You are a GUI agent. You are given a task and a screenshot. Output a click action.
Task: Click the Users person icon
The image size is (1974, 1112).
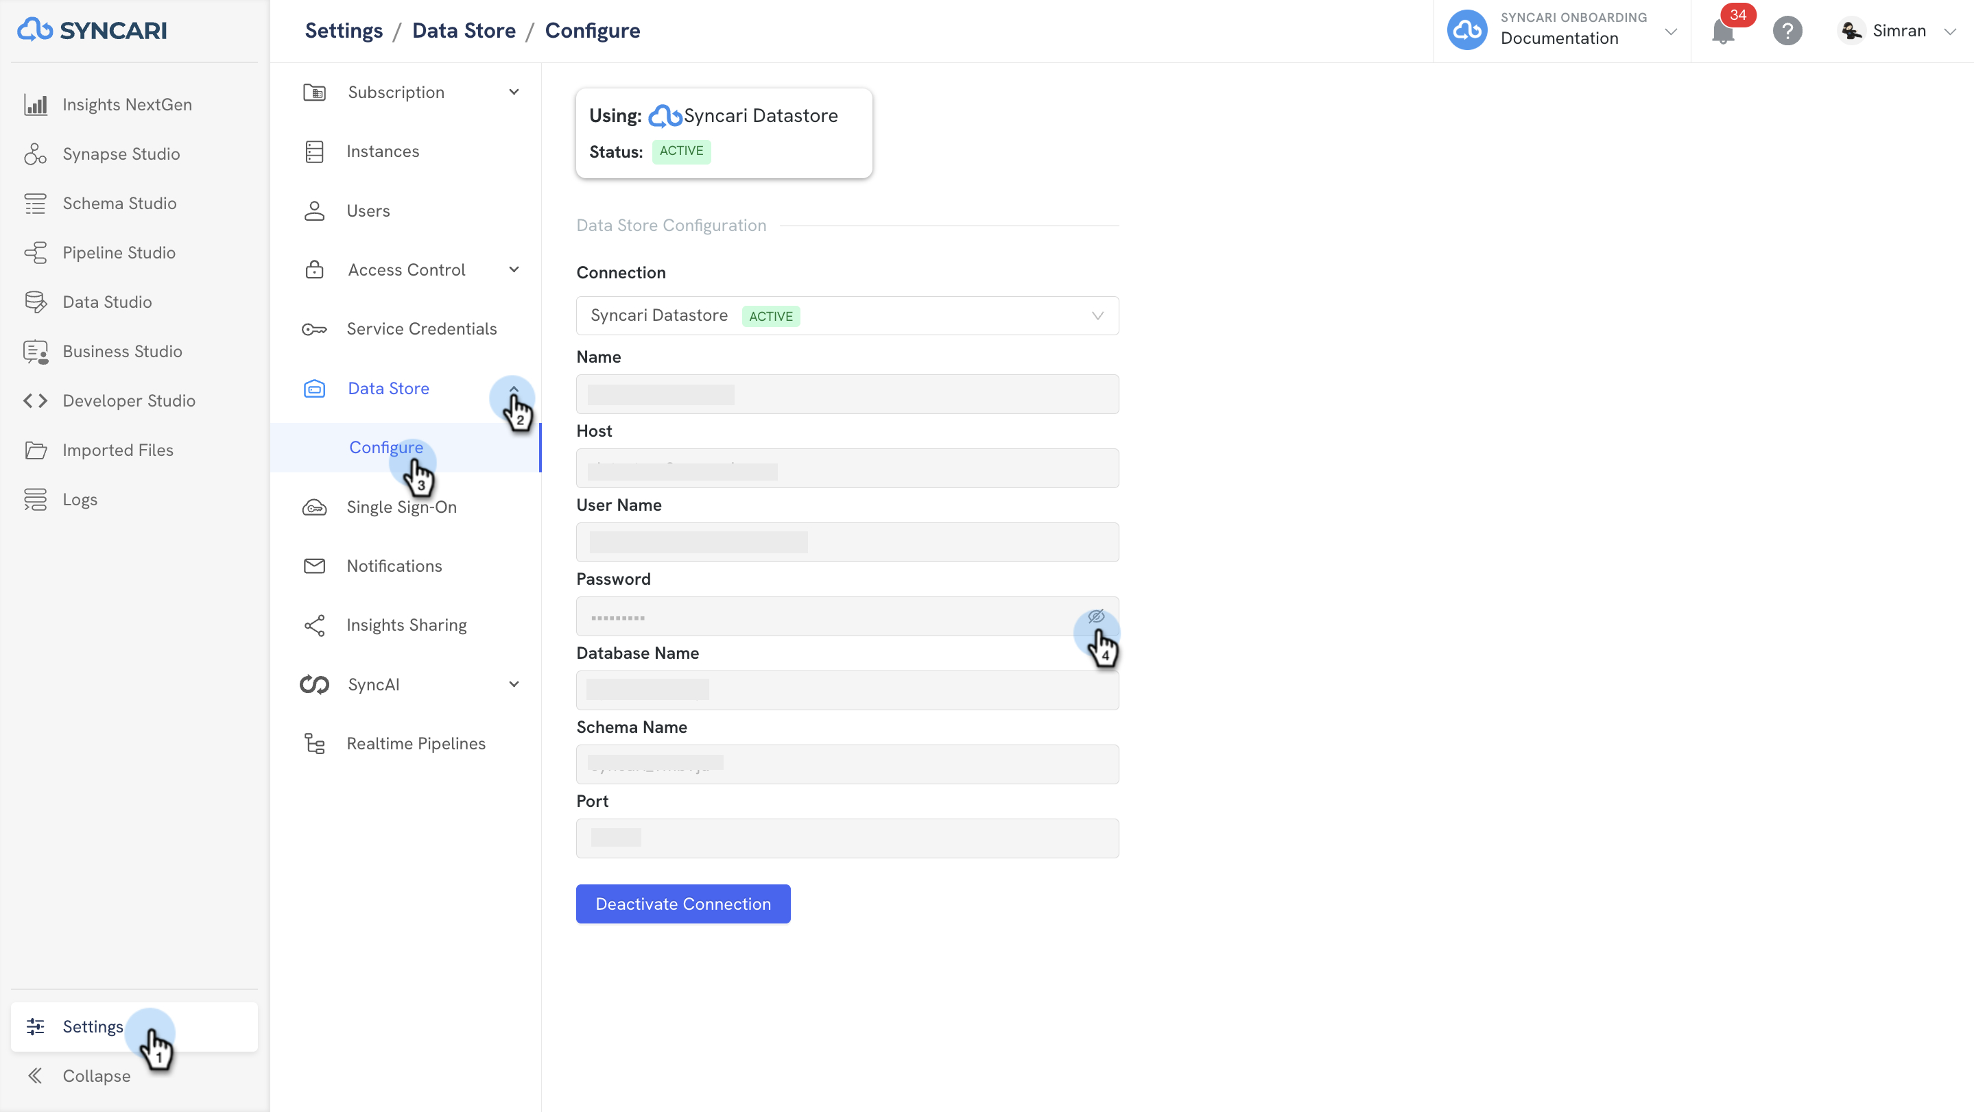314,211
